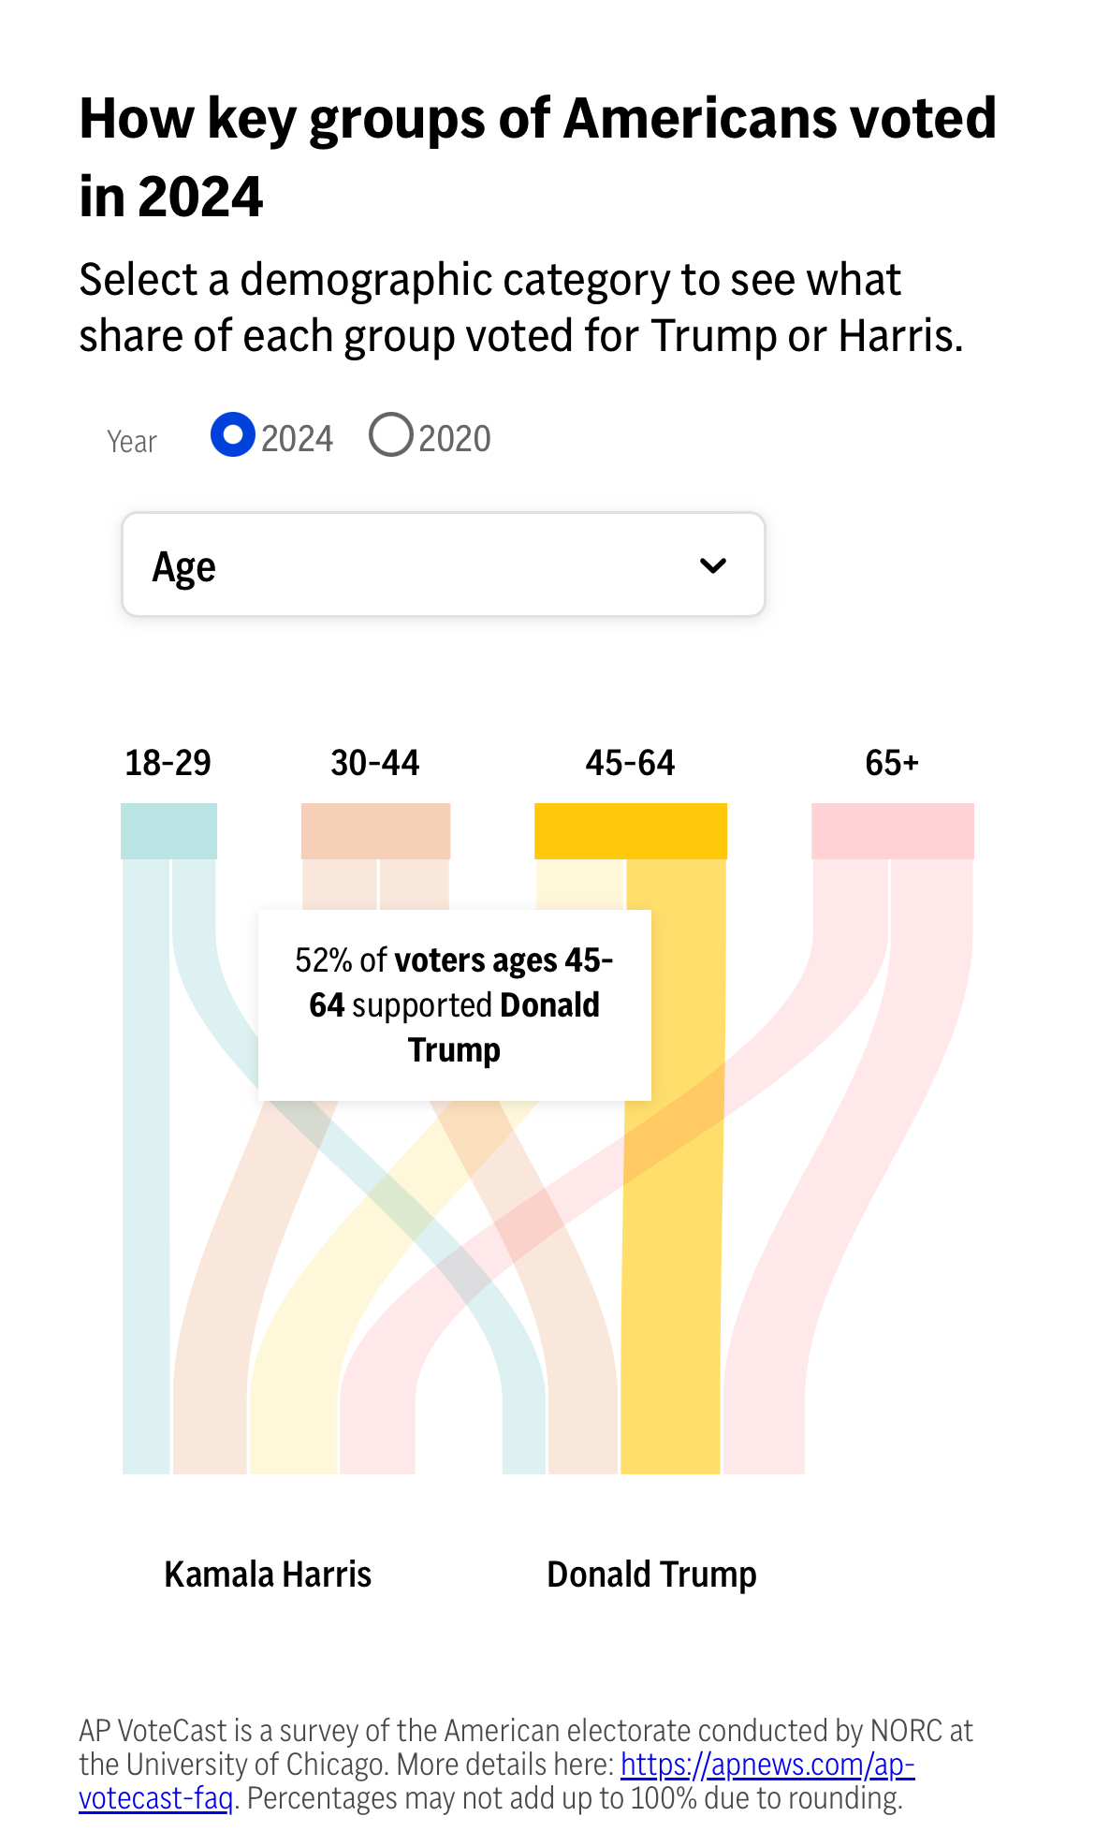Image resolution: width=1095 pixels, height=1831 pixels.
Task: Click the 52% voters tooltip box
Action: pyautogui.click(x=454, y=1005)
